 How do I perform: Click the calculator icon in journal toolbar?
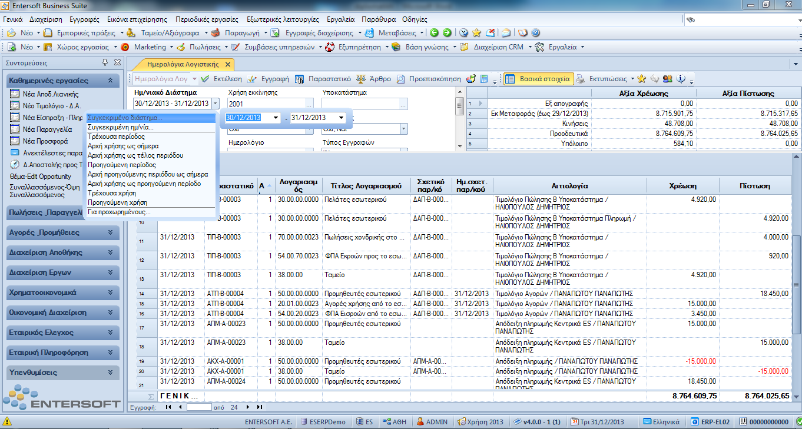(x=483, y=78)
